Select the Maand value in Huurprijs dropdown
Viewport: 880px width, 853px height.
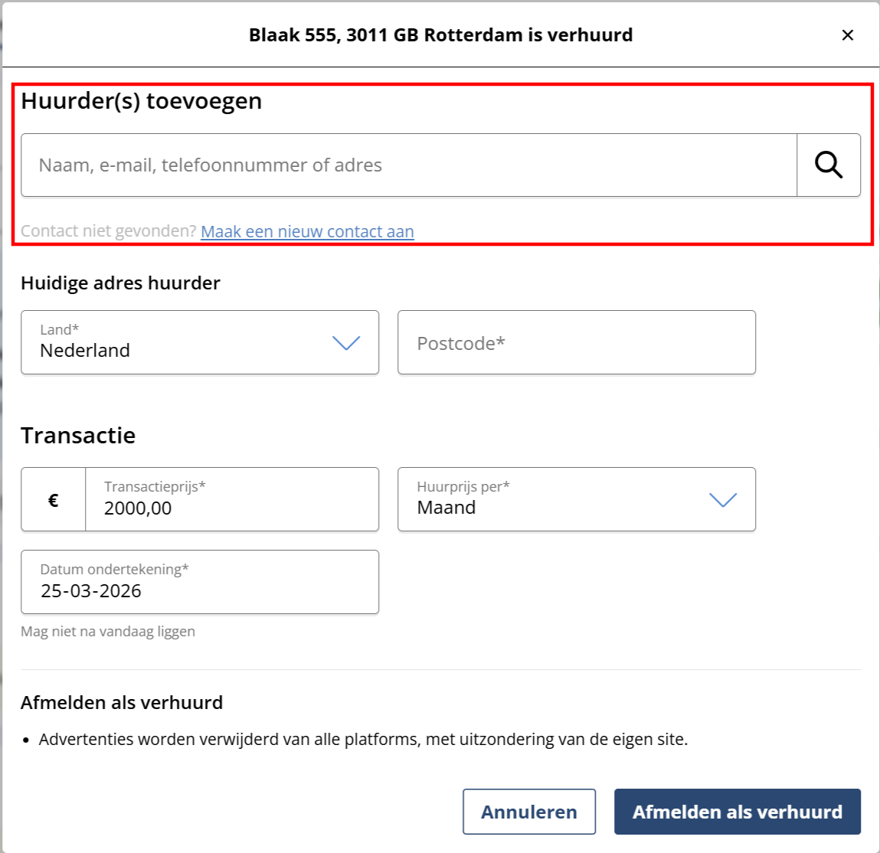coord(447,508)
